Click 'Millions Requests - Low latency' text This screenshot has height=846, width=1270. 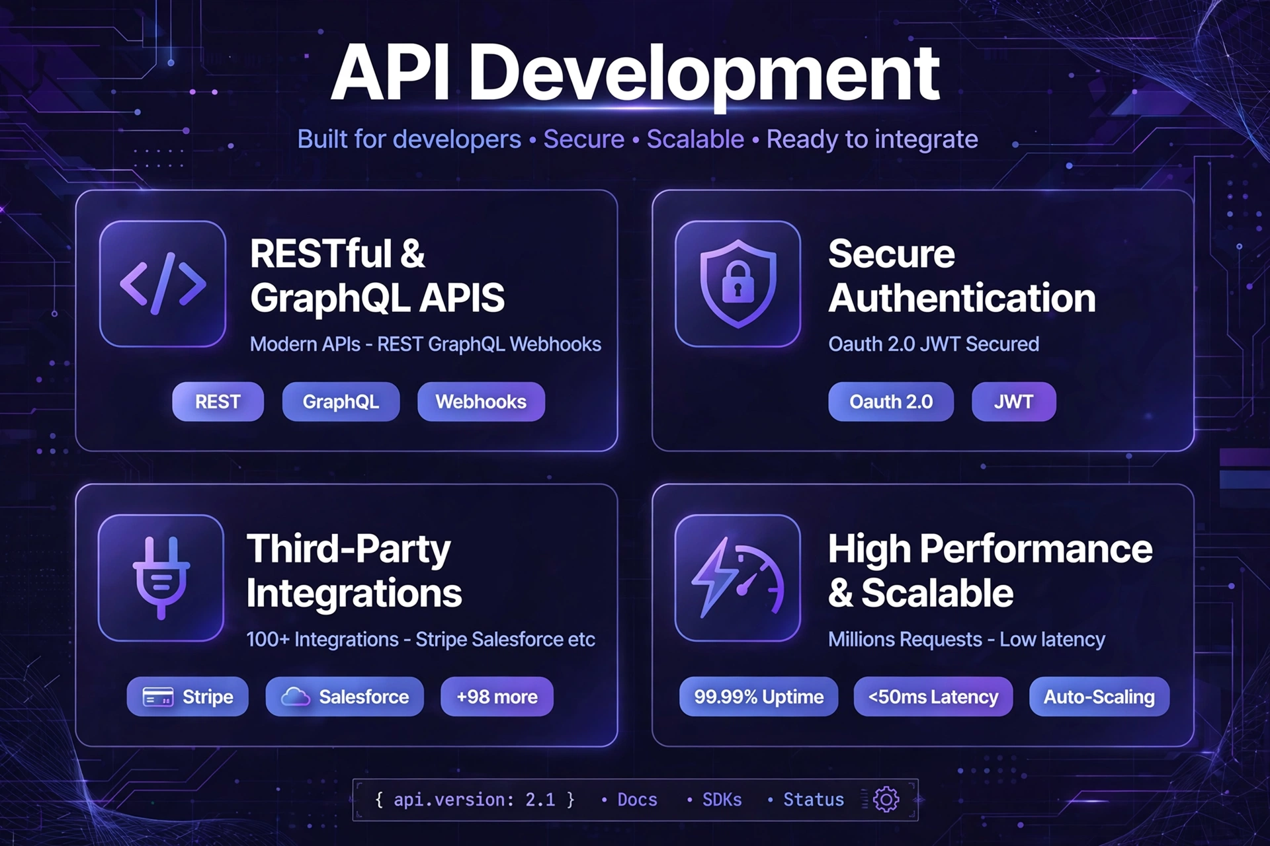pos(966,640)
